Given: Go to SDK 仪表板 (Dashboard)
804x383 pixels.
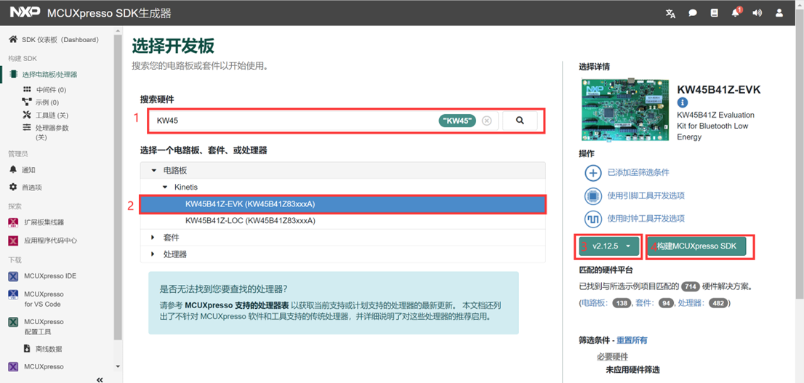Looking at the screenshot, I should (x=60, y=40).
